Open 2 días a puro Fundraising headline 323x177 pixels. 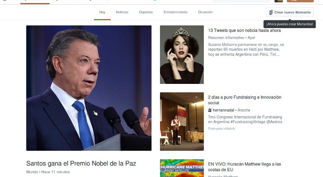tap(245, 100)
